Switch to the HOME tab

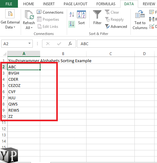point(28,4)
